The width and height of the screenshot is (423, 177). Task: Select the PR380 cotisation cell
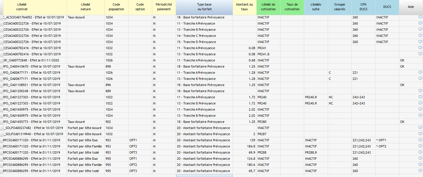pyautogui.click(x=268, y=122)
